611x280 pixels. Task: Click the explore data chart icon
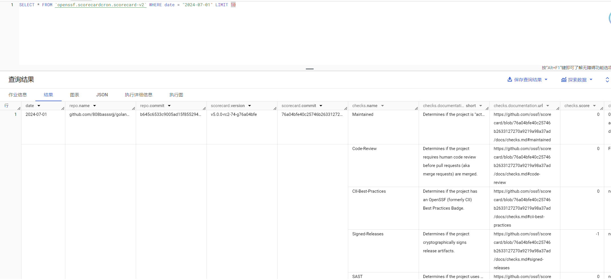coord(564,80)
